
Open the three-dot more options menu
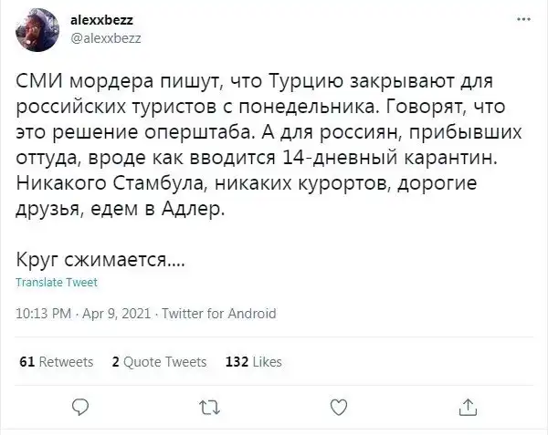[x=521, y=18]
